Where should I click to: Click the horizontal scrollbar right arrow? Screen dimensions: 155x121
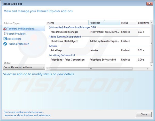[x=148, y=69]
